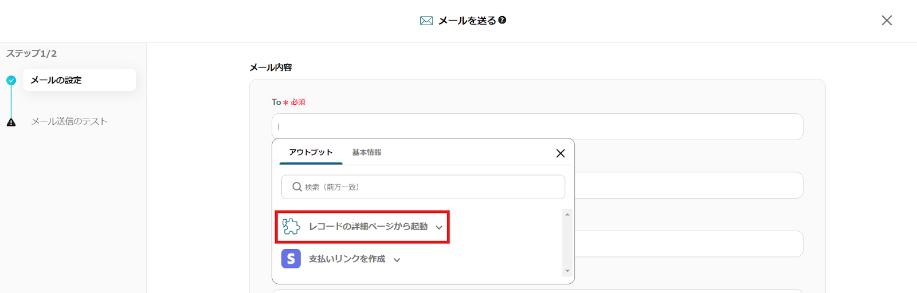Go to the メール送信のテスト step
917x293 pixels.
69,121
